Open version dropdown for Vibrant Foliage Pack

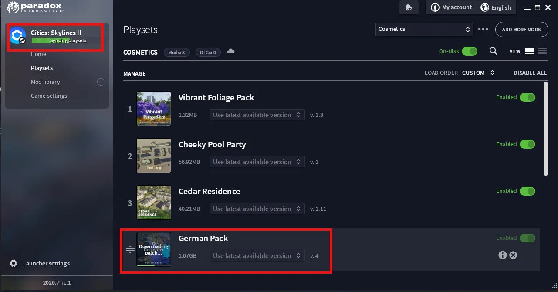coord(257,115)
